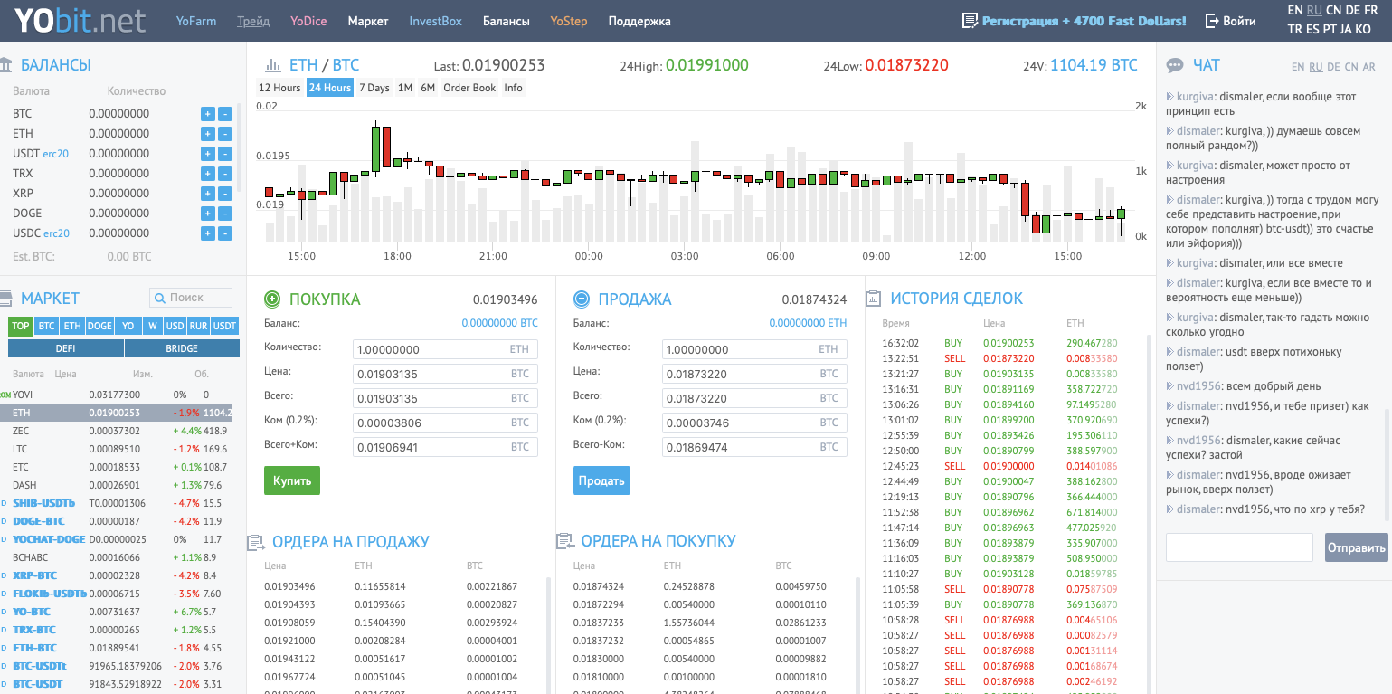Click the minus button for DOGE balance
The image size is (1392, 694).
pos(225,214)
